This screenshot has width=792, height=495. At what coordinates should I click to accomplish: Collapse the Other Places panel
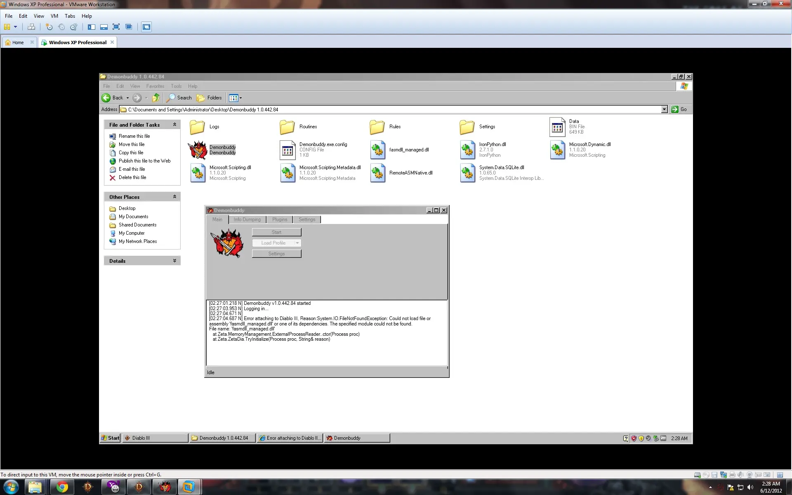pos(174,197)
